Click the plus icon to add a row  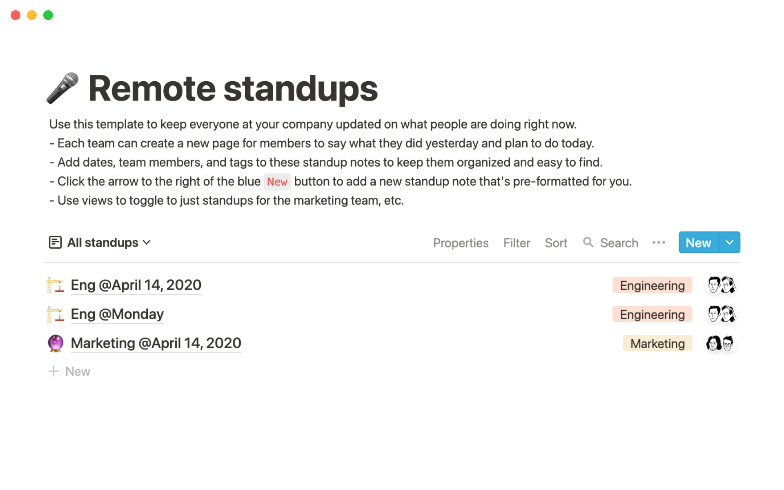pyautogui.click(x=53, y=371)
